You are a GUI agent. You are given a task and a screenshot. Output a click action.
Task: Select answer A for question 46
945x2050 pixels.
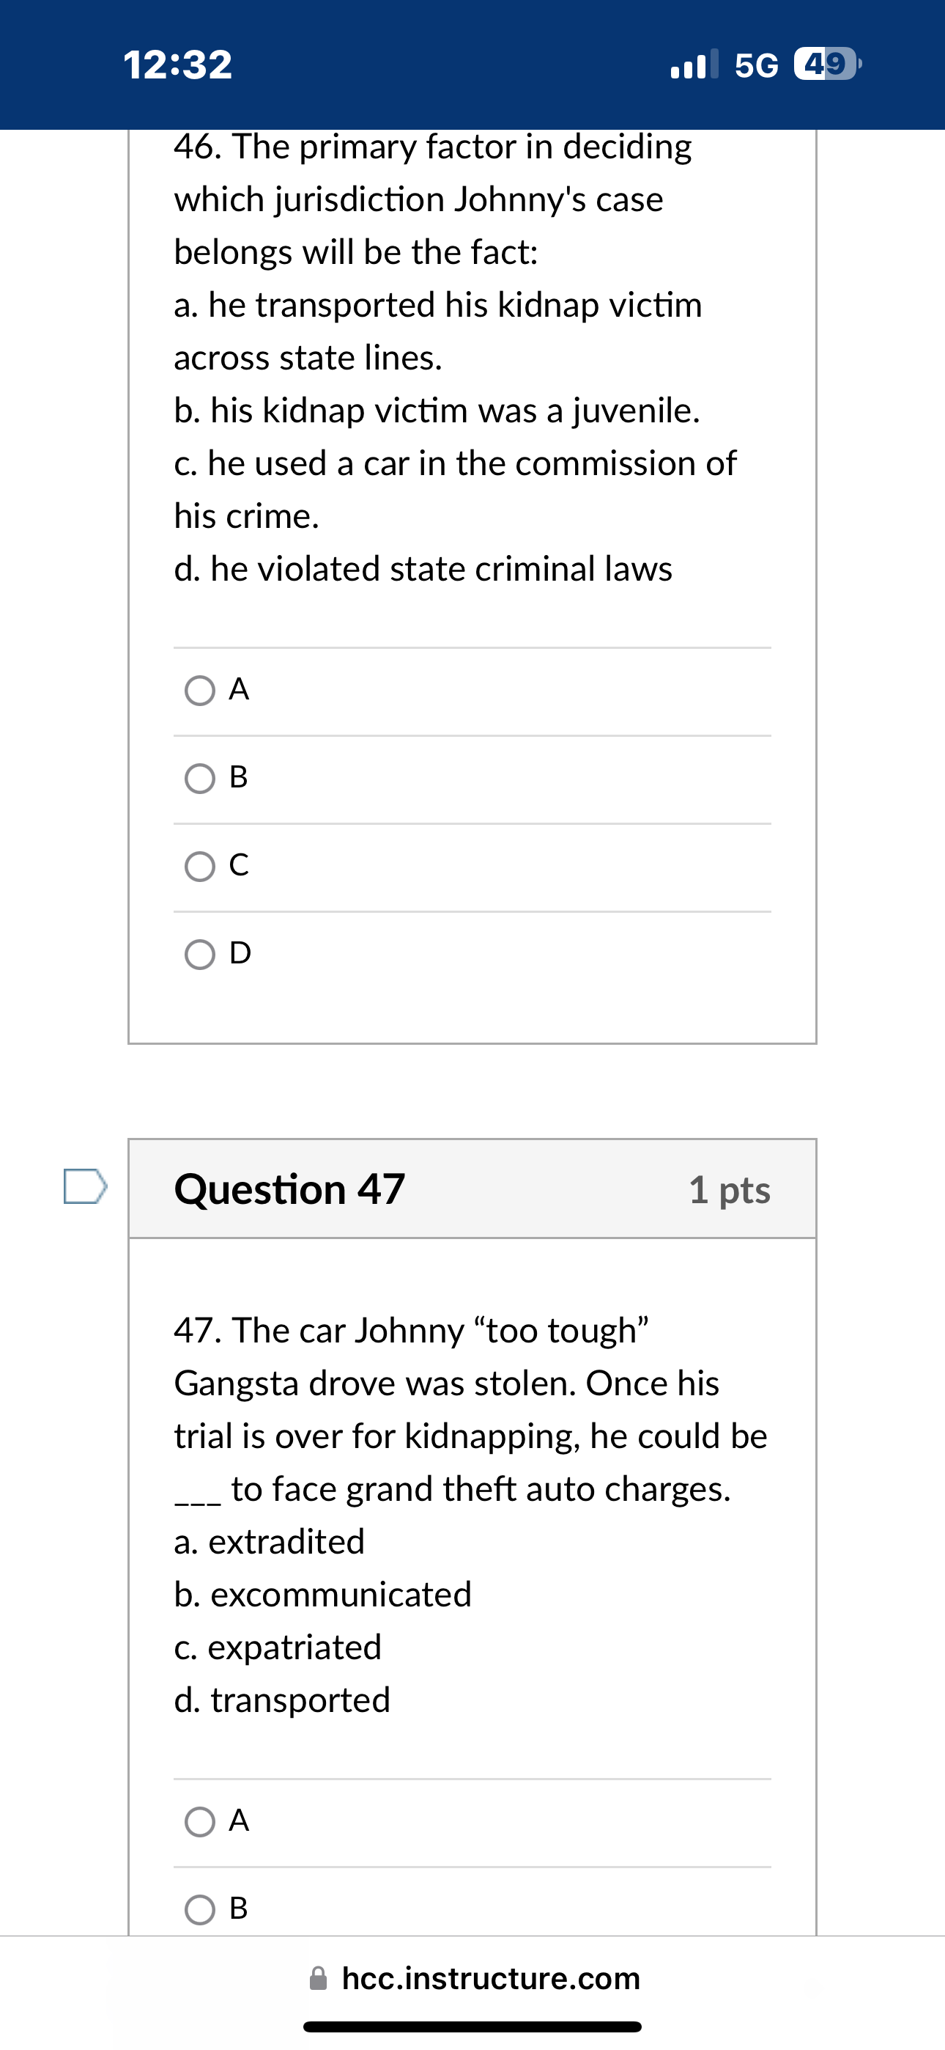click(x=200, y=691)
